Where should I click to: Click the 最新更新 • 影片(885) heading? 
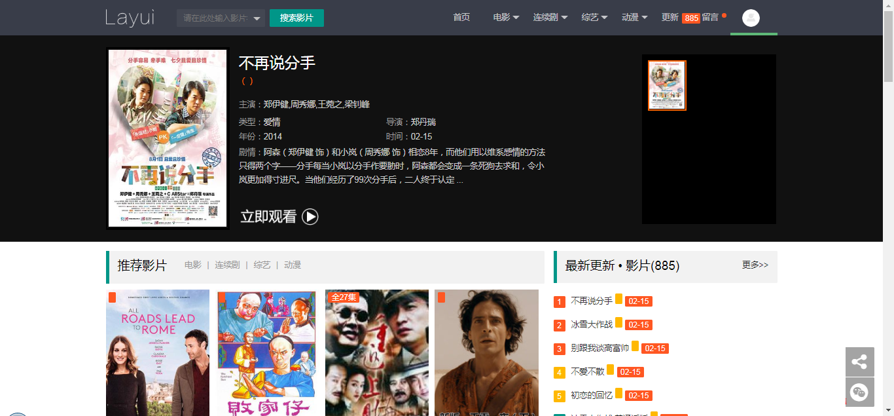click(622, 265)
